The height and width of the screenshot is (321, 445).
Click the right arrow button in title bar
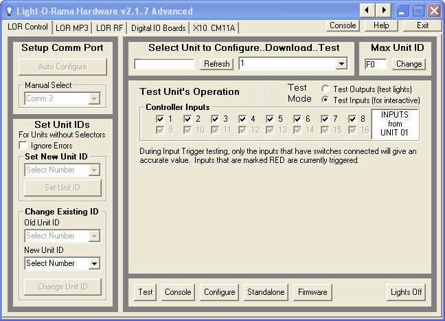point(383,10)
